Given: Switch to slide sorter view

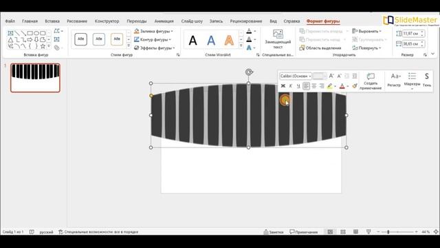Looking at the screenshot, I should [343, 232].
